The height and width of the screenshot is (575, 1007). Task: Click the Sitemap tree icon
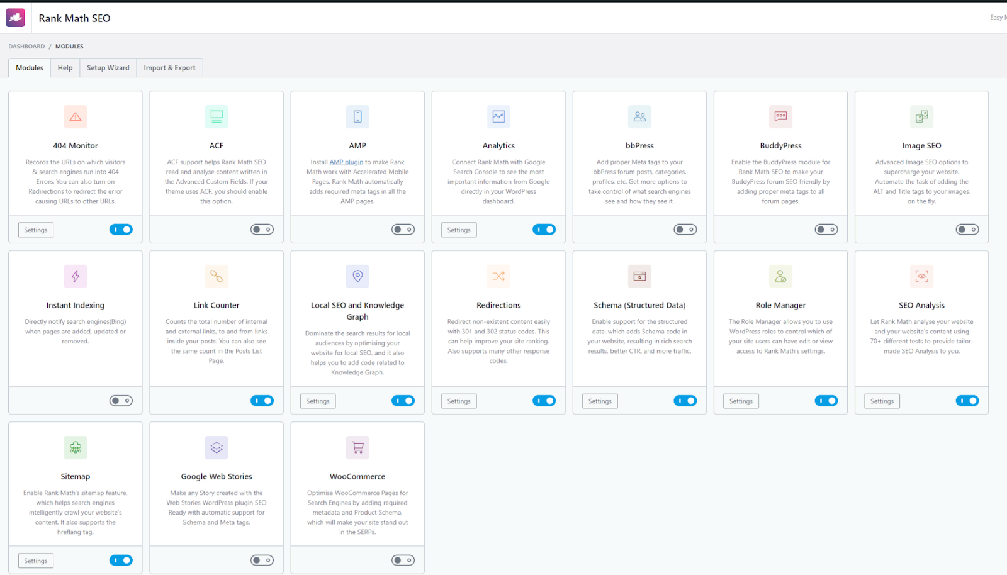[x=76, y=447]
